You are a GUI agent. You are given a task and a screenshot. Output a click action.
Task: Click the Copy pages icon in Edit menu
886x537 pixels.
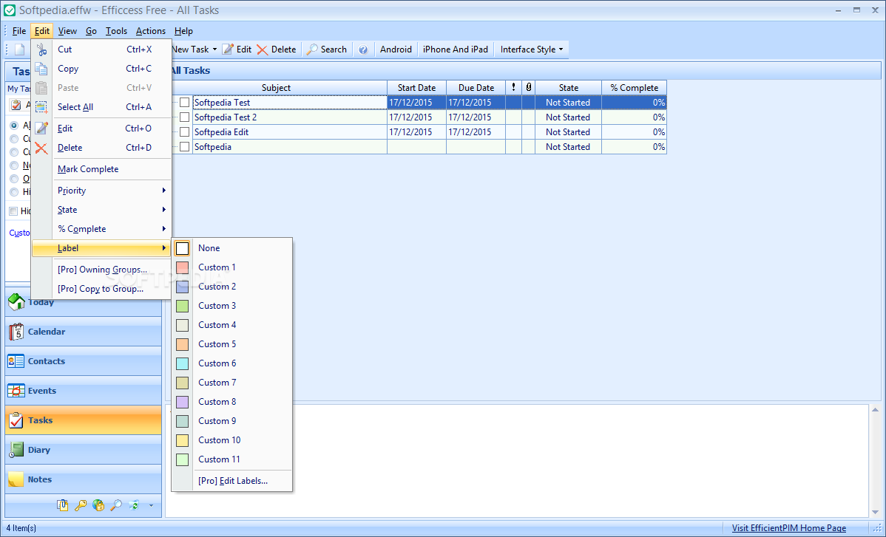(x=41, y=69)
